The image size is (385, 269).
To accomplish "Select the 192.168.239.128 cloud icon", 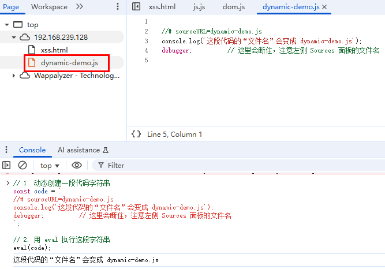I will [x=25, y=38].
